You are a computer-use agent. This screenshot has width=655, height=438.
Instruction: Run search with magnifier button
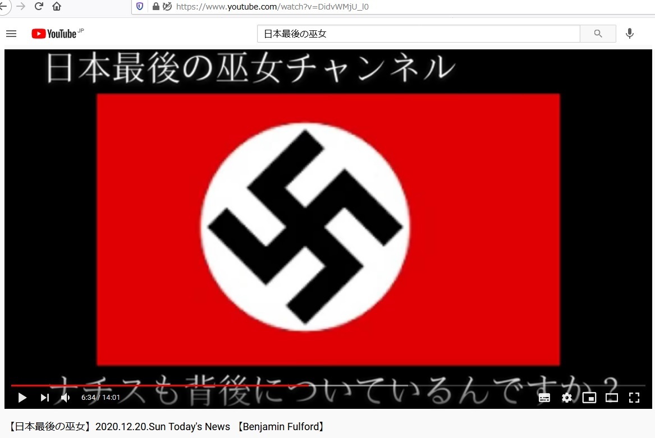[x=598, y=34]
